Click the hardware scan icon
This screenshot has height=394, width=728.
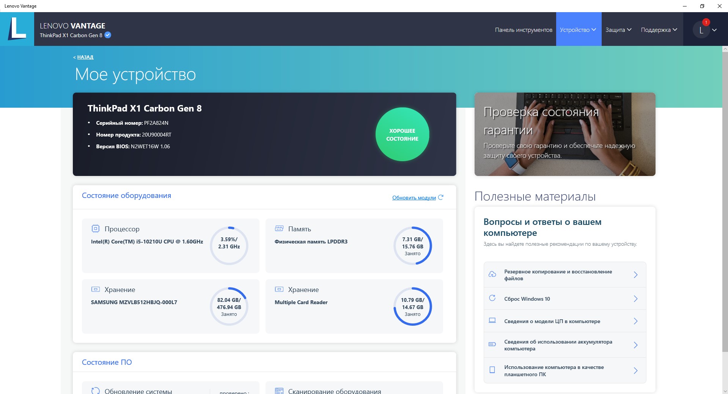279,391
